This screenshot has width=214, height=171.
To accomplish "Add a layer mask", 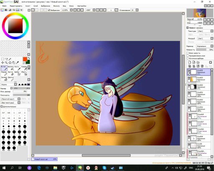I will point(211,62).
